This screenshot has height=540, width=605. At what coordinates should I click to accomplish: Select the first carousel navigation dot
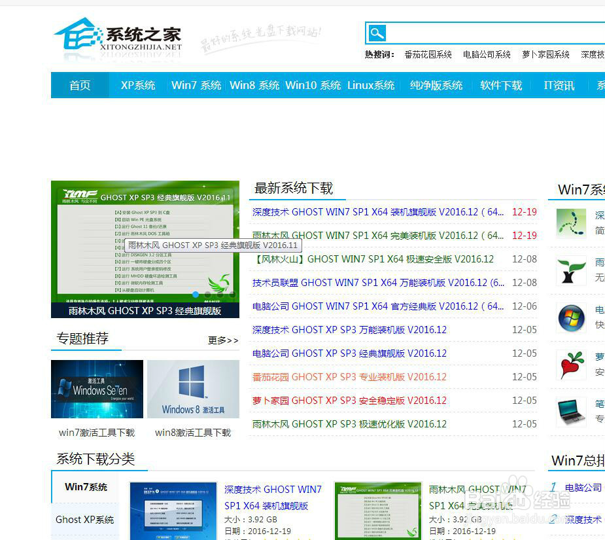196,295
